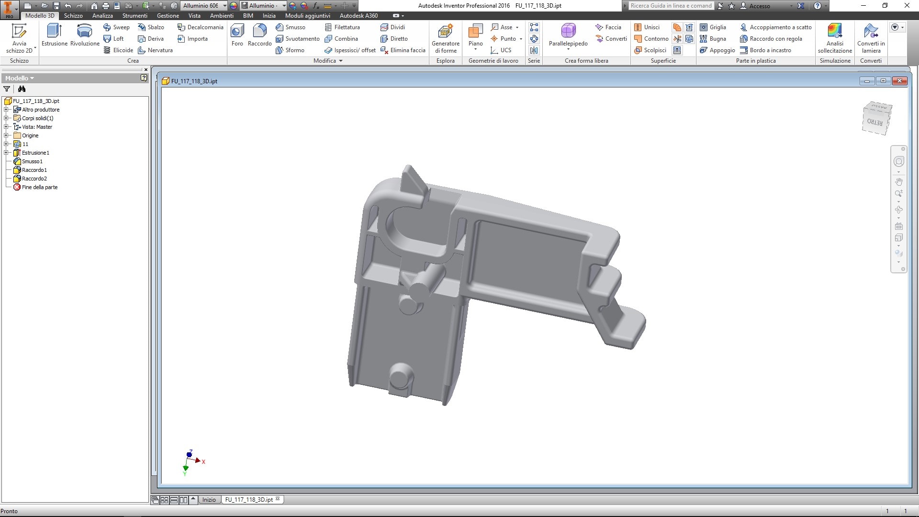919x517 pixels.
Task: Open the Strumenti ribbon tab
Action: [134, 16]
